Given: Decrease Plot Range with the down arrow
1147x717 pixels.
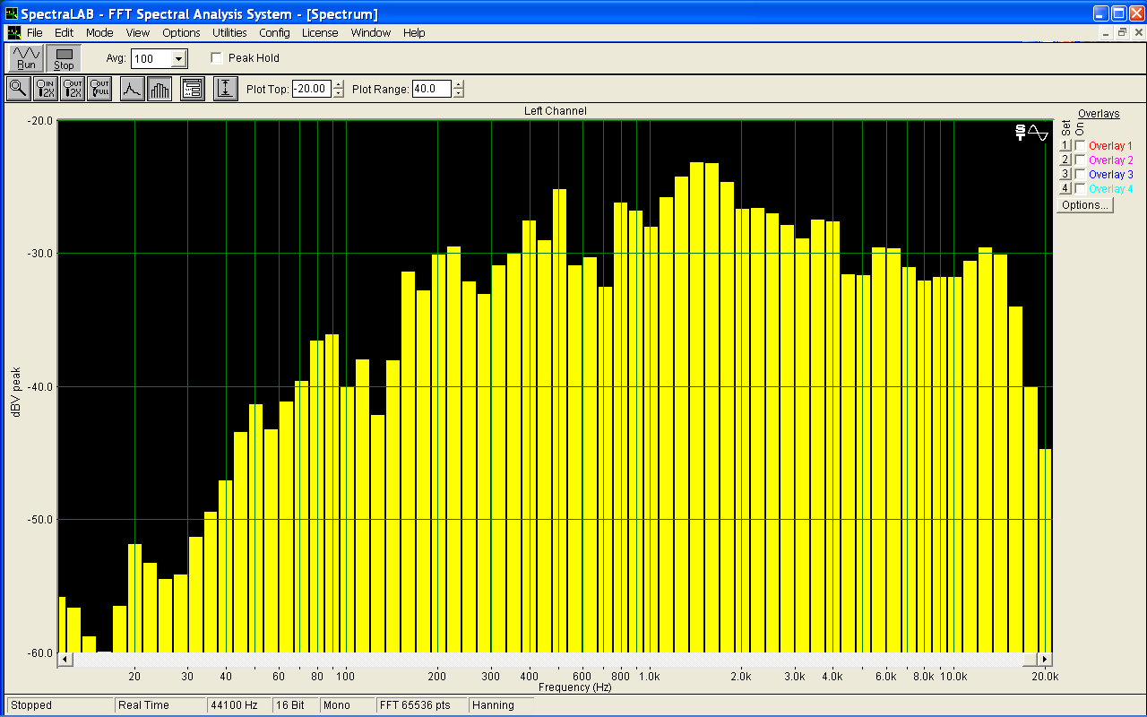Looking at the screenshot, I should 459,93.
